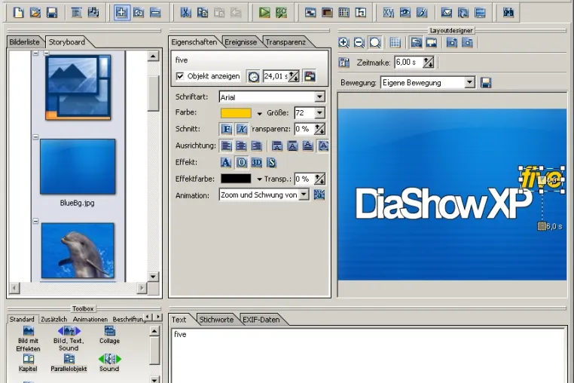Click the green GO icon in toolbar
574x383 pixels.
coord(281,13)
